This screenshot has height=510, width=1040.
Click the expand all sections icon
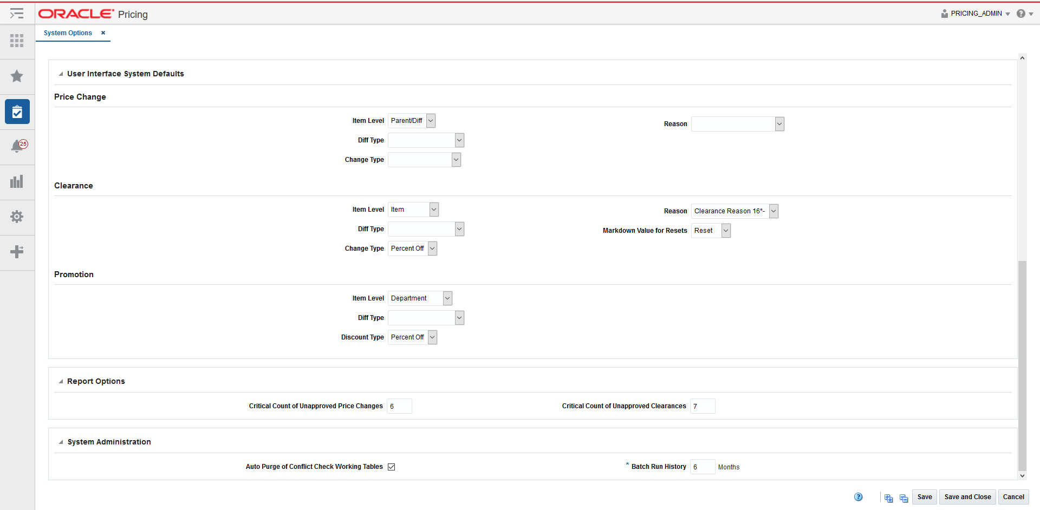888,498
